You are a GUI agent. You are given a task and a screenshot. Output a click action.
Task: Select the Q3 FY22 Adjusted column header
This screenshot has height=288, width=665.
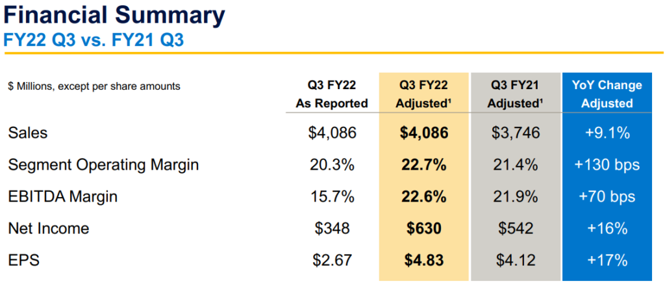click(424, 94)
